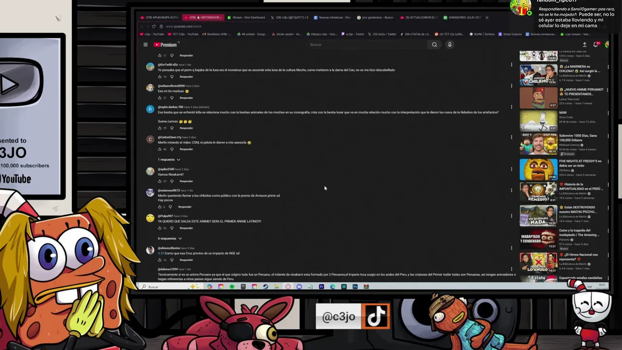Viewport: 622px width, 350px height.
Task: Activate voice search microphone icon
Action: click(449, 45)
